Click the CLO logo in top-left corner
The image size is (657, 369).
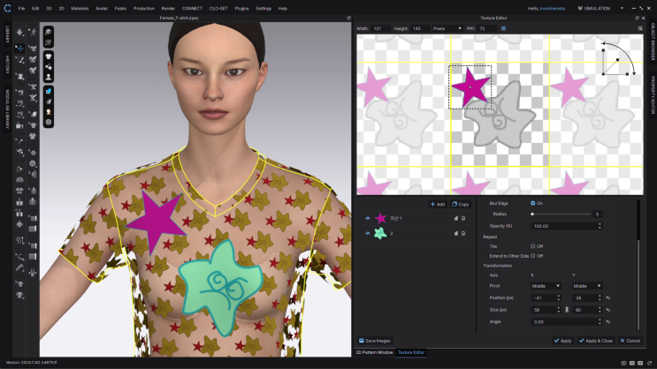[7, 8]
